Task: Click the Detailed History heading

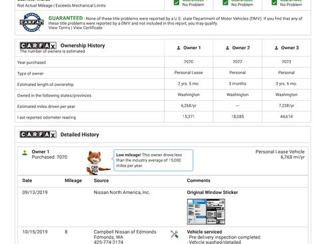Action: [x=80, y=135]
